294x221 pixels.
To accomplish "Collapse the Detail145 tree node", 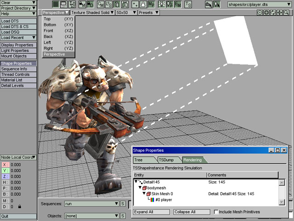I will pyautogui.click(x=136, y=182).
